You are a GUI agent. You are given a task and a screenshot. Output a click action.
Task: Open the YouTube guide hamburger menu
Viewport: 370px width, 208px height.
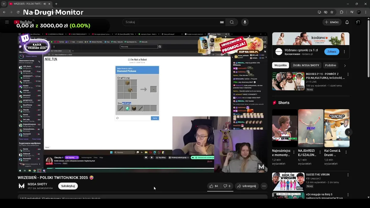(7, 22)
